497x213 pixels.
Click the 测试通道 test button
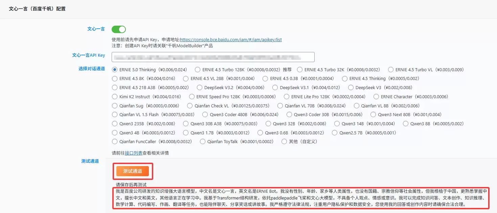133,171
